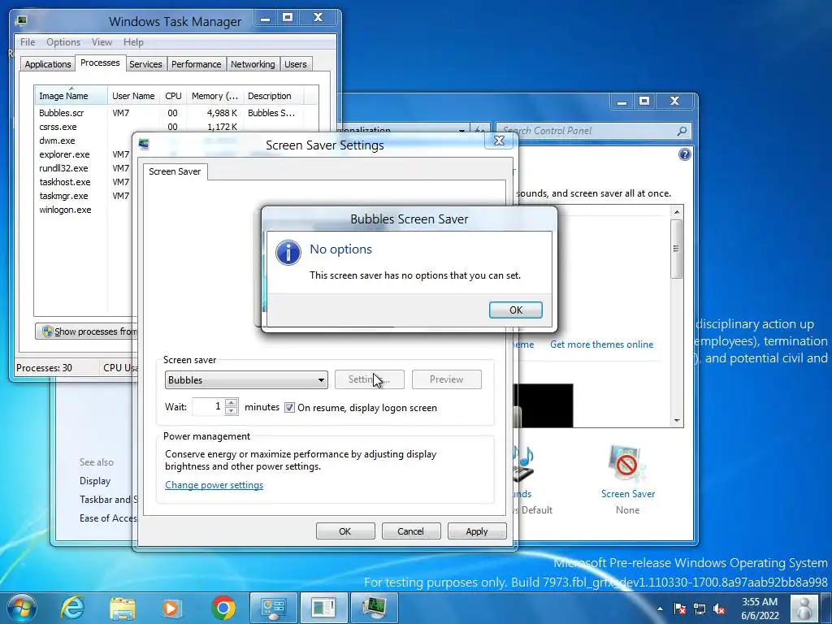Switch to Control Panel taskbar button

(274, 608)
